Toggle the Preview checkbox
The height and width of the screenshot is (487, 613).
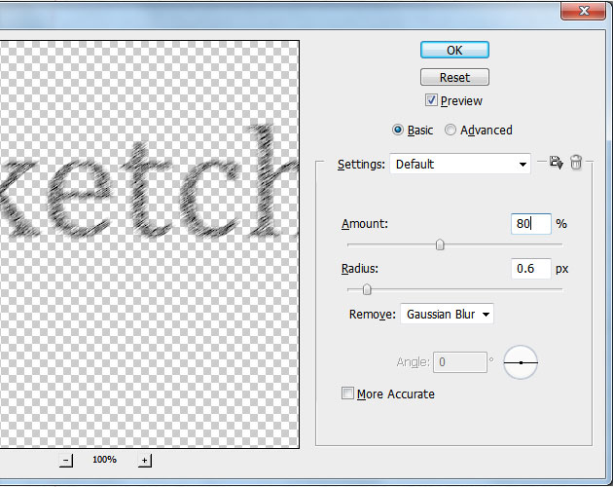click(431, 100)
